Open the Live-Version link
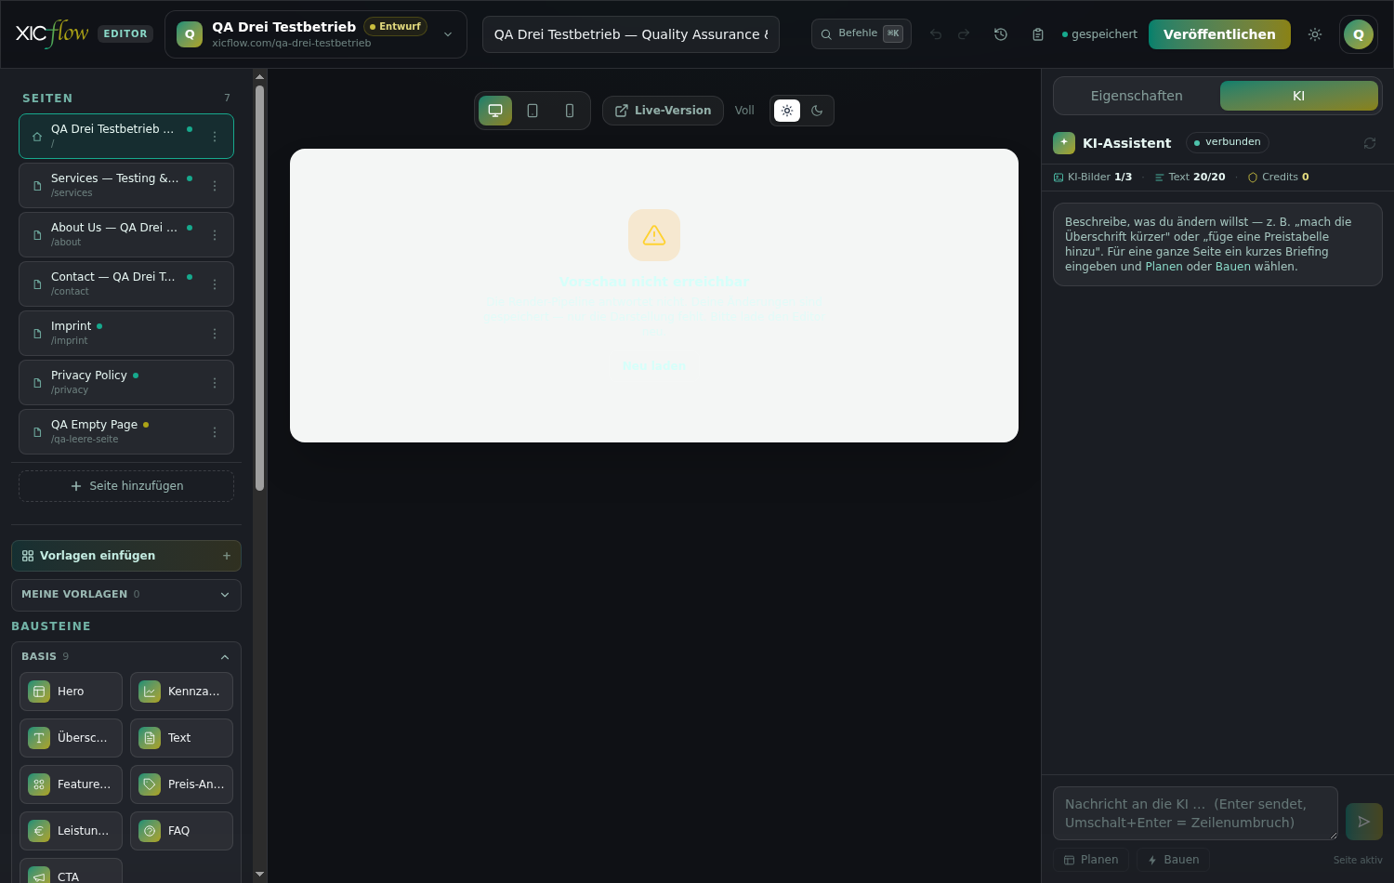The image size is (1394, 883). click(x=663, y=111)
